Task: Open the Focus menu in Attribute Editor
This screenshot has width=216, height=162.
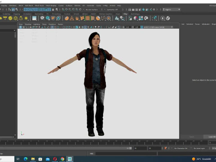Action: click(x=198, y=24)
